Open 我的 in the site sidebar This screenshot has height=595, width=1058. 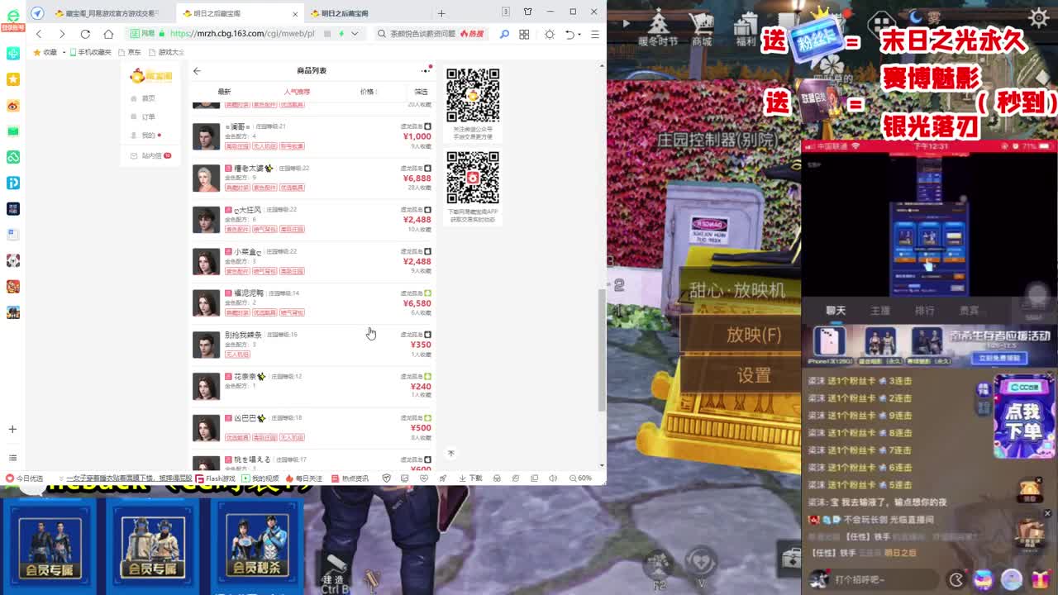[x=144, y=135]
